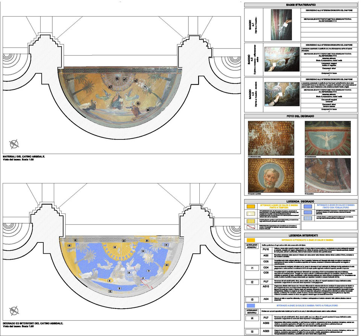Click the 'MATERIALI DEL CATINO ABSIDALE' caption
Image resolution: width=361 pixels, height=336 pixels.
[x=24, y=157]
